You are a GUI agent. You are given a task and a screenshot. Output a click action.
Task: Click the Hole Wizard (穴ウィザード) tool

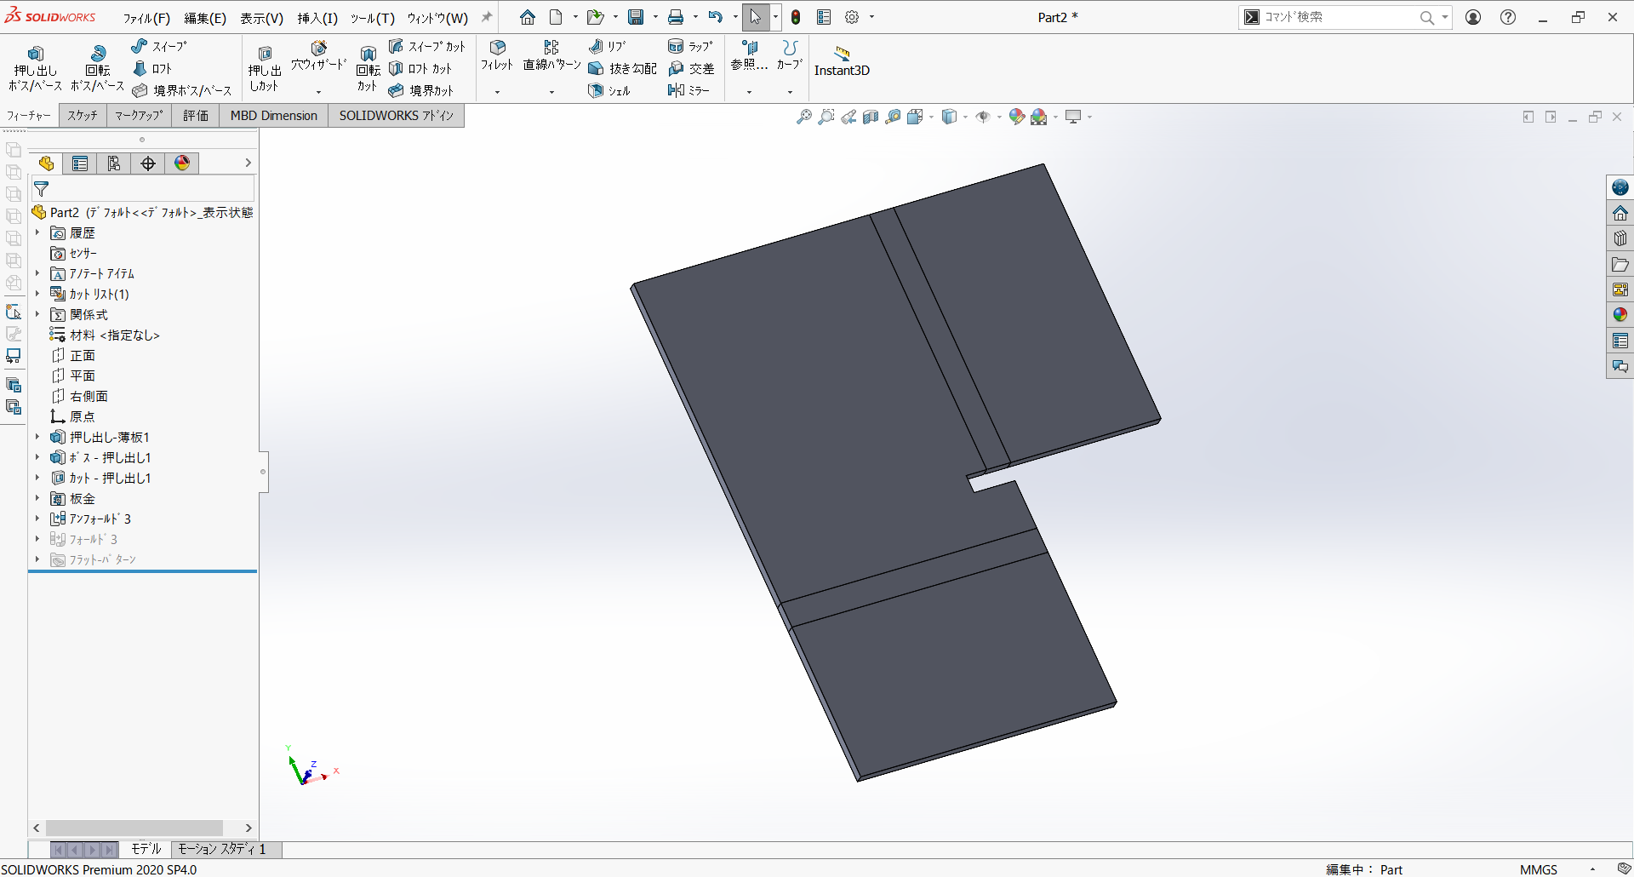pos(318,56)
